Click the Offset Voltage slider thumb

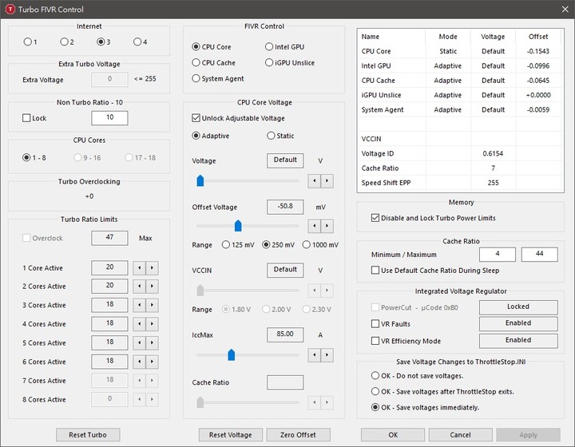pos(237,226)
